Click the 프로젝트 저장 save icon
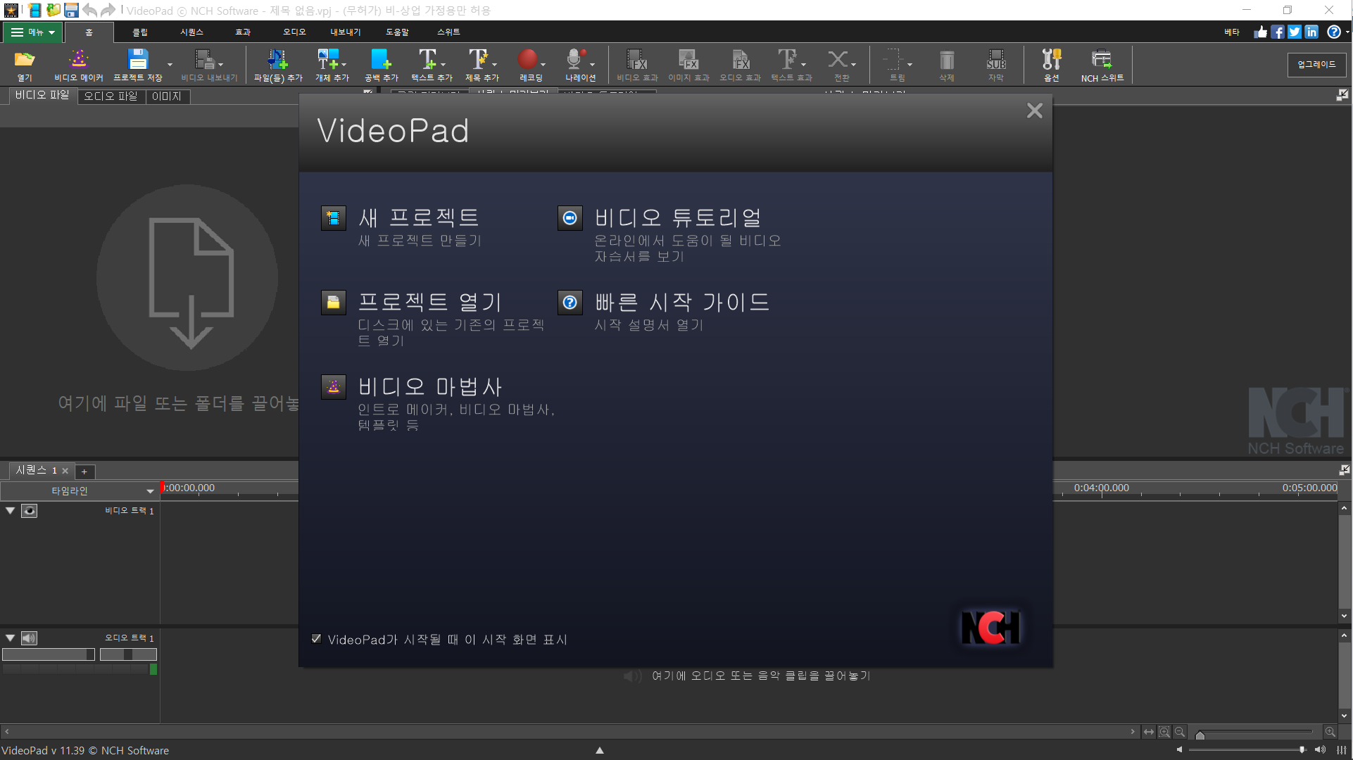1353x760 pixels. point(137,60)
